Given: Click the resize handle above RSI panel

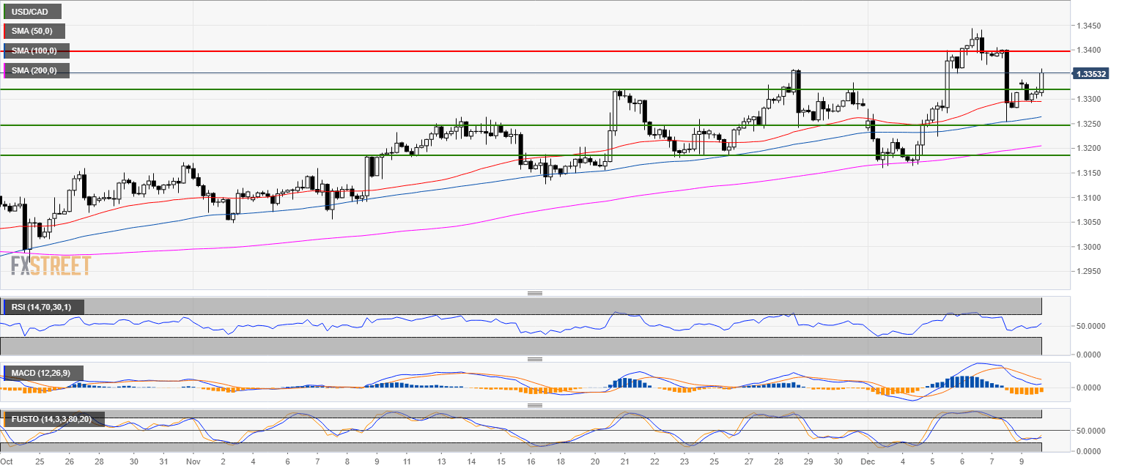Looking at the screenshot, I should coord(535,294).
